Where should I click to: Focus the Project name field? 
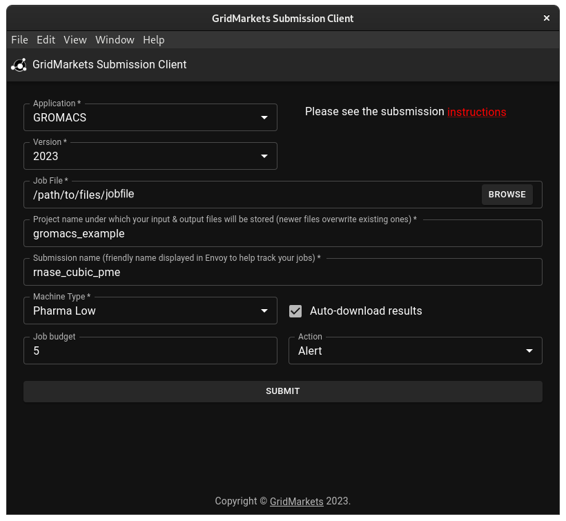[x=283, y=234]
